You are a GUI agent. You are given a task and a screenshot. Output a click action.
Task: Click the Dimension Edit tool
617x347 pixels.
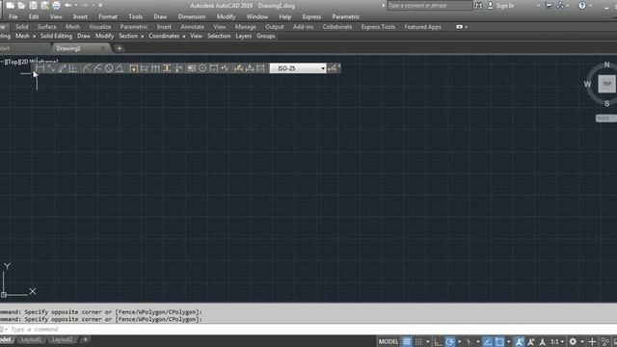(x=238, y=68)
